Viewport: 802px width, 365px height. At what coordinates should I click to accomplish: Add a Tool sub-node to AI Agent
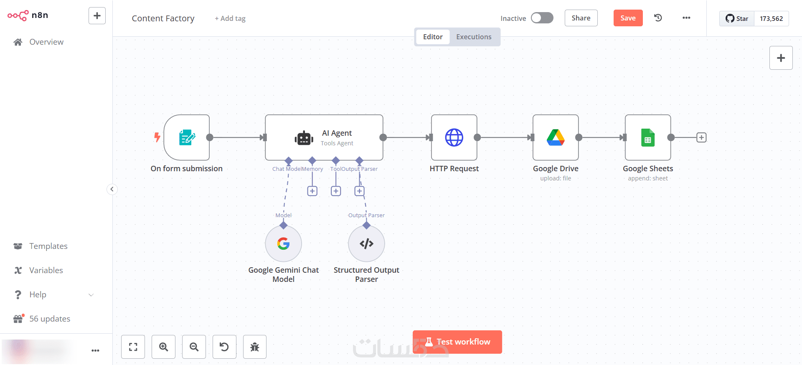click(x=336, y=191)
